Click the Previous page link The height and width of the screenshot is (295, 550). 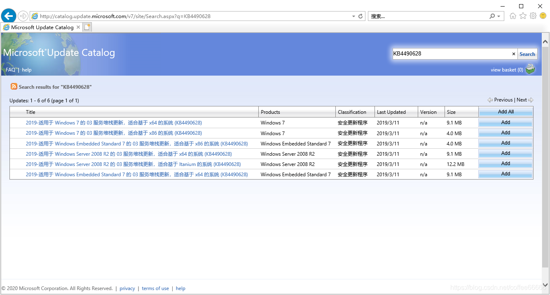coord(503,100)
